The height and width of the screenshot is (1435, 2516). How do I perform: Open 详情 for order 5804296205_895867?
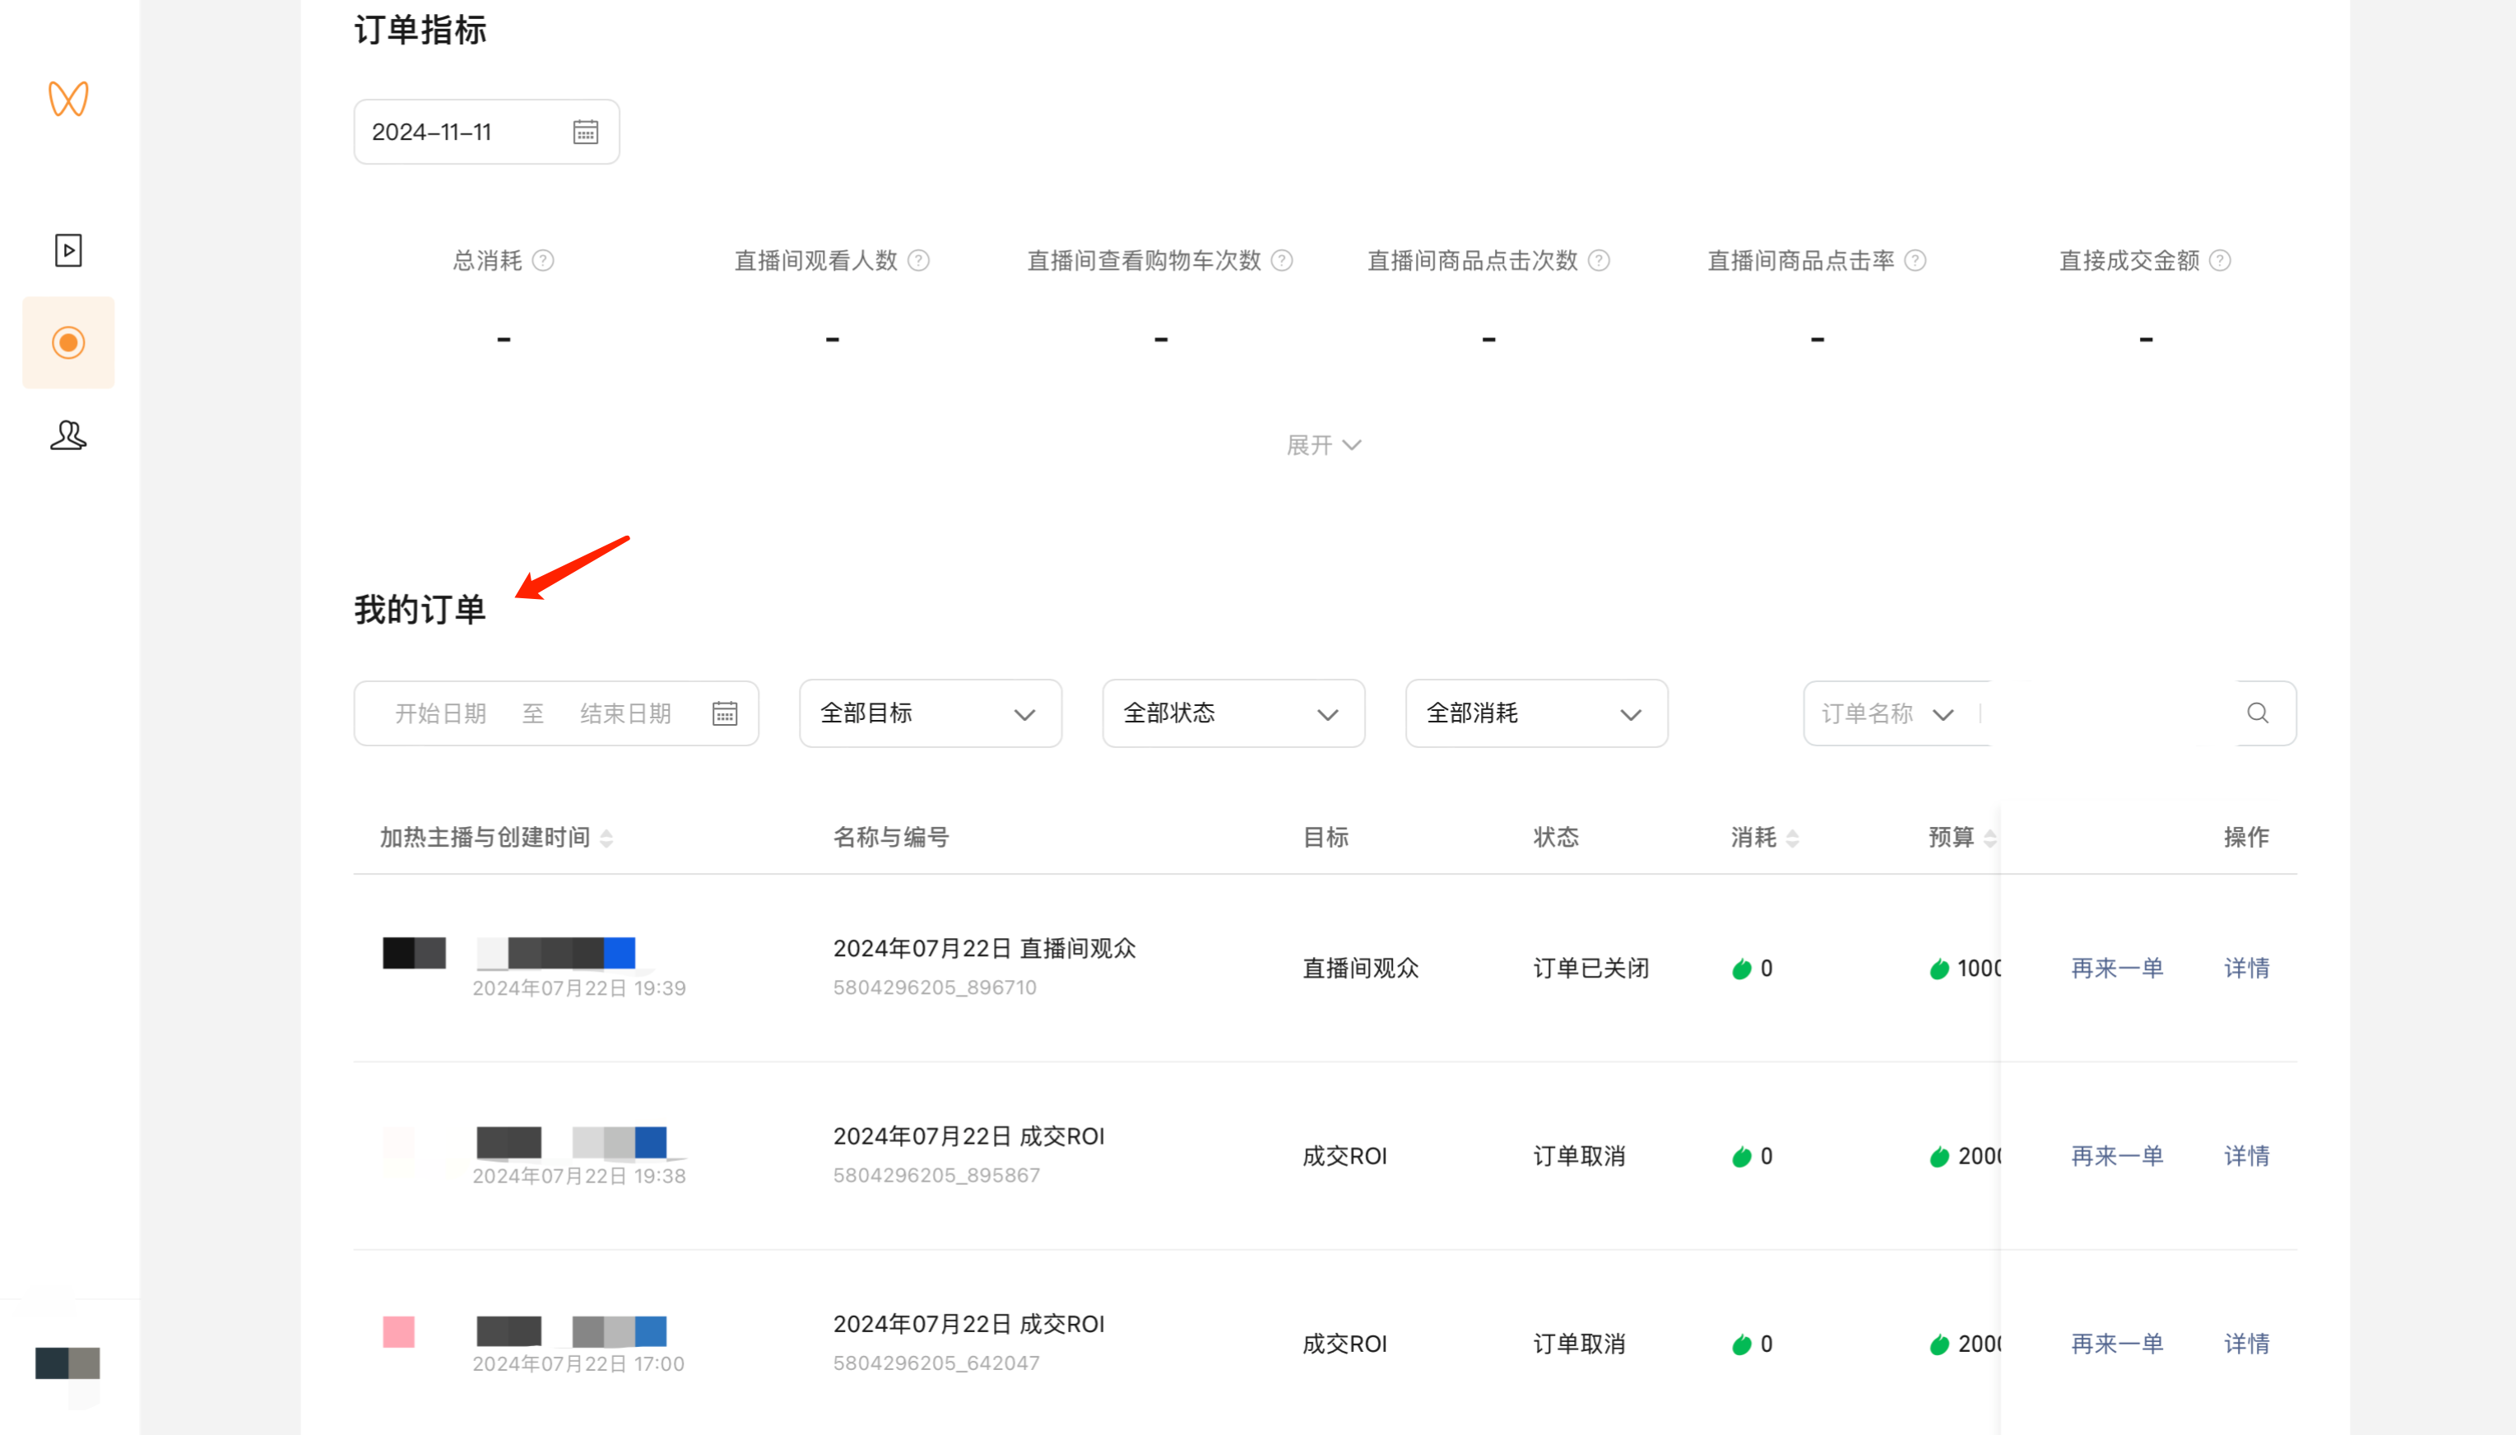point(2246,1155)
